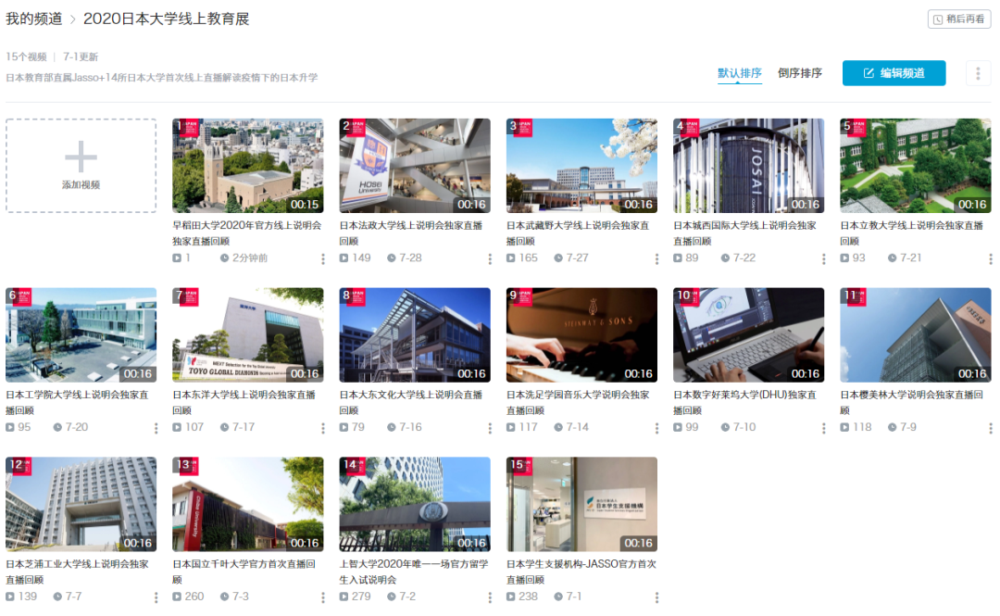The height and width of the screenshot is (616, 1000).
Task: Open more options for 日本东洋大学 video
Action: [x=323, y=428]
